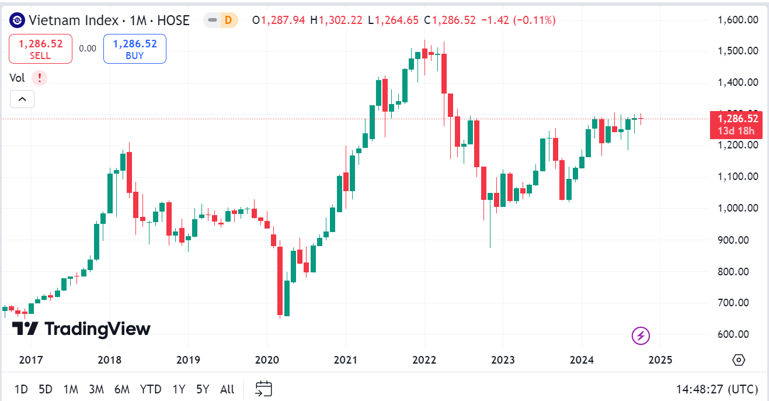Click the Vol indicator label
Viewport: 769px width, 401px height.
(x=17, y=78)
